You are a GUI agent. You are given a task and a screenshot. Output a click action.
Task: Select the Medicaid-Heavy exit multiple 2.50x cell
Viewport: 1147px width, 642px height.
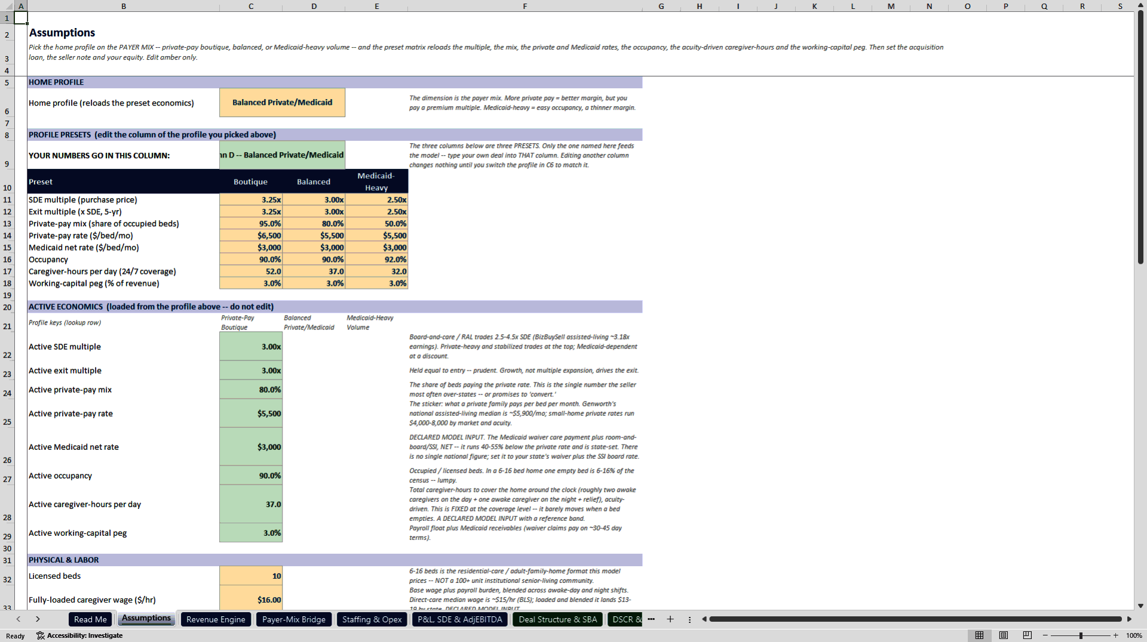(376, 212)
